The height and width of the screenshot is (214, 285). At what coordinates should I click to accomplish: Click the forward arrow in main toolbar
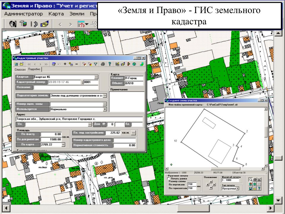point(71,24)
